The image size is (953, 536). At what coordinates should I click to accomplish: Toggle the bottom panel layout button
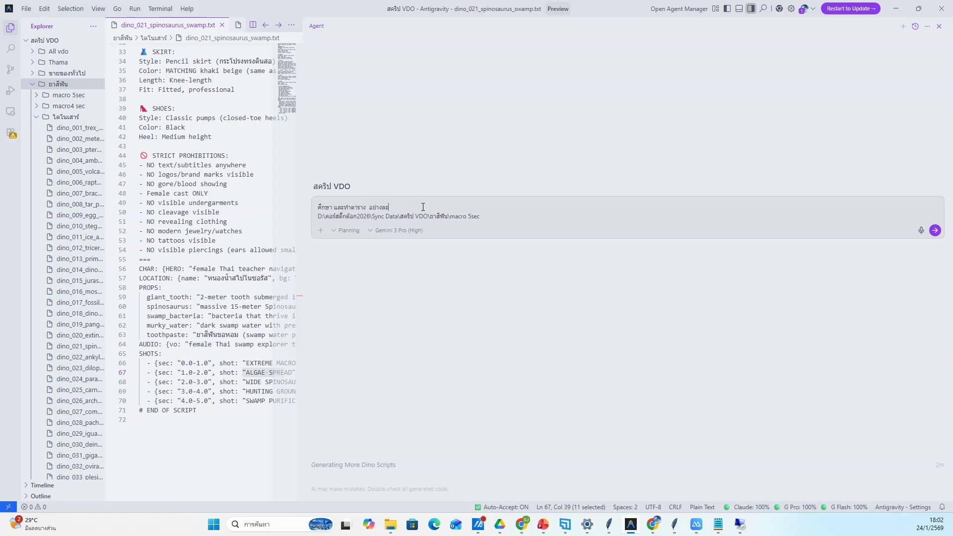739,8
